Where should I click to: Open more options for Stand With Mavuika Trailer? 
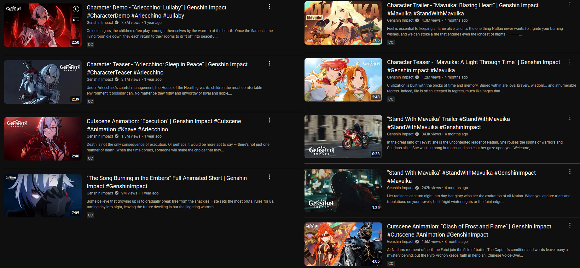point(570,118)
